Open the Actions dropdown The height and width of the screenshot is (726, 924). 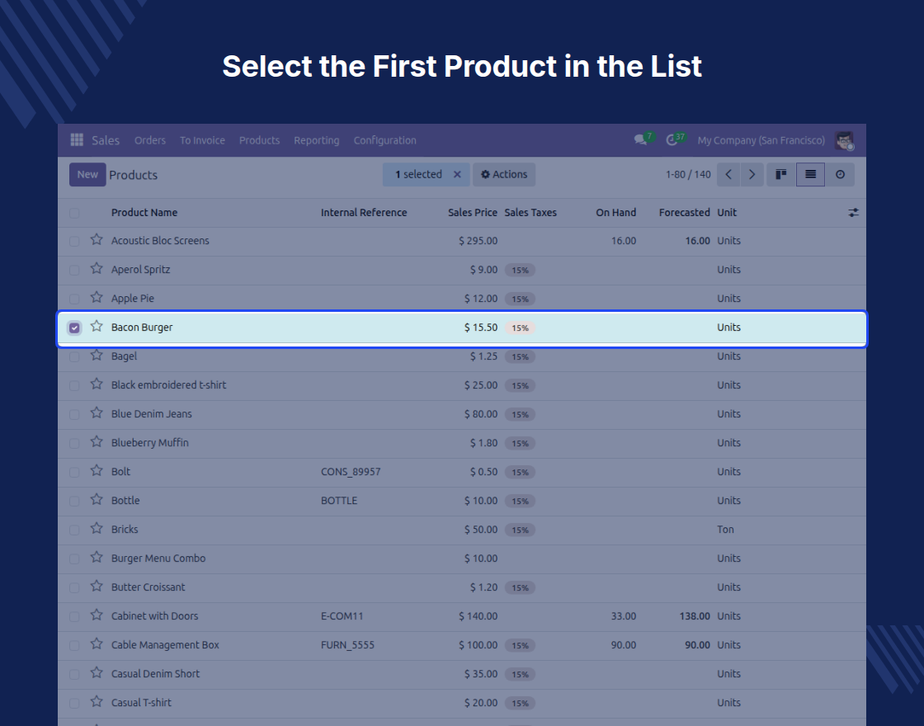point(504,174)
